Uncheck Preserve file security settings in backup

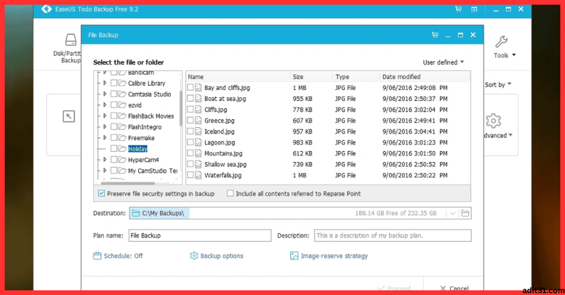click(101, 193)
